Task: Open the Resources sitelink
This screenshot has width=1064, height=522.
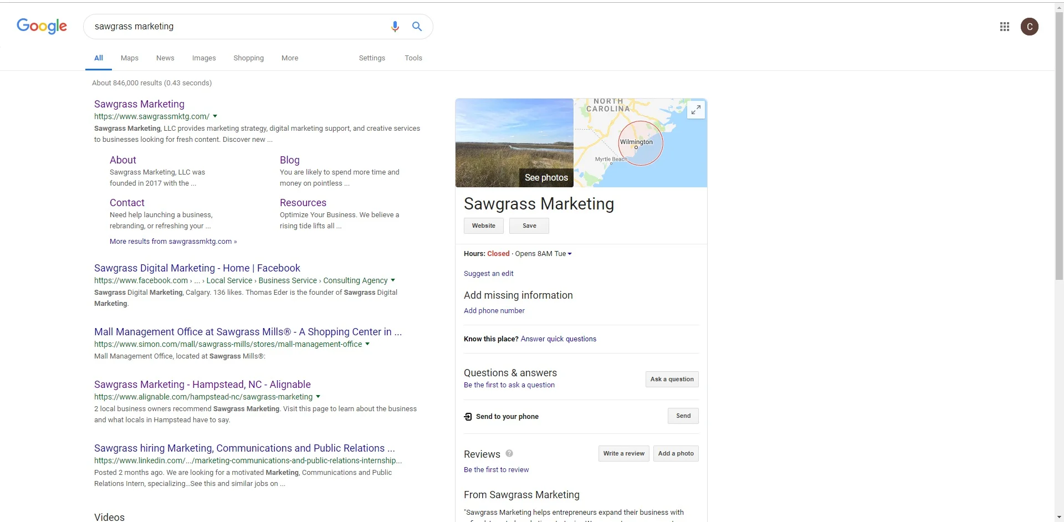Action: [303, 203]
